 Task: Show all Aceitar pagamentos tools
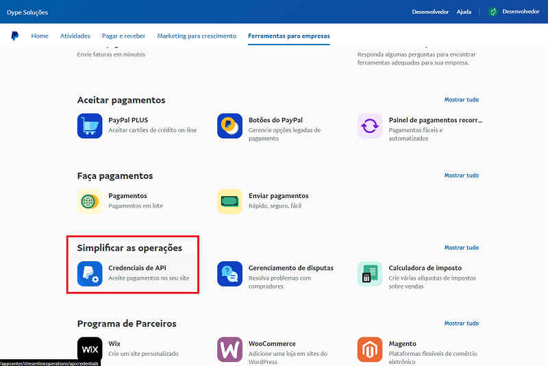click(x=461, y=99)
